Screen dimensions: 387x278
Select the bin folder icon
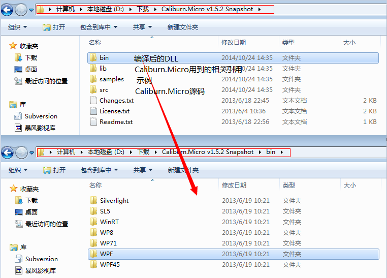click(x=93, y=58)
